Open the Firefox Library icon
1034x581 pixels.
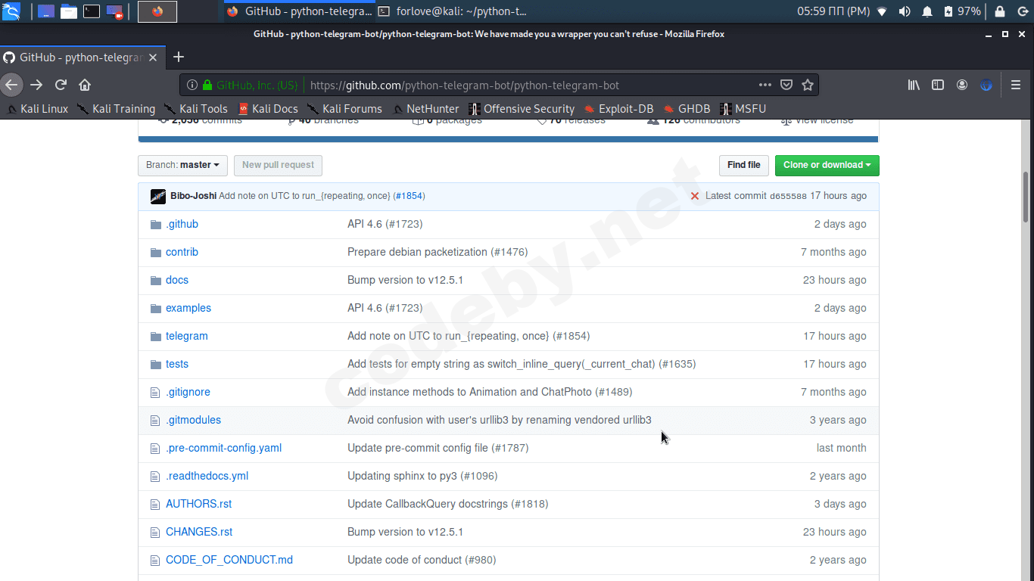914,85
